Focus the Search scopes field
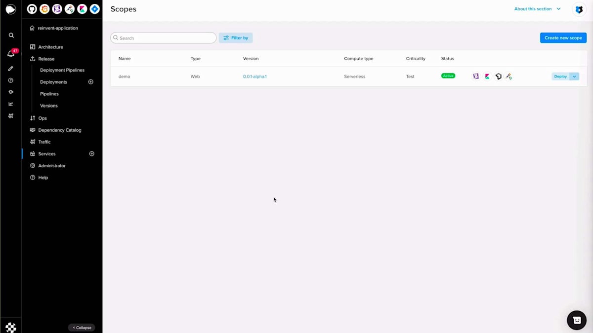The width and height of the screenshot is (593, 333). (163, 38)
